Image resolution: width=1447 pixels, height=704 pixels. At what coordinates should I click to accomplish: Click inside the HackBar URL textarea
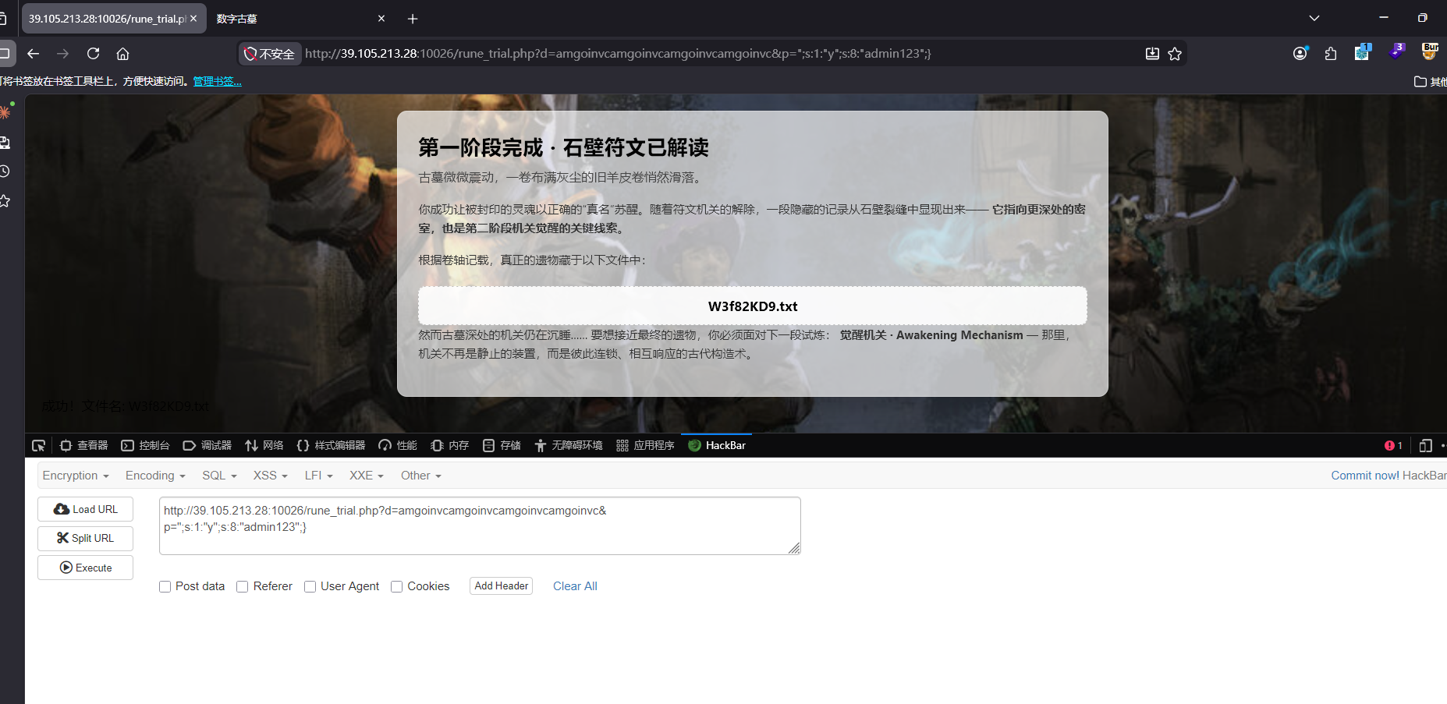coord(480,526)
